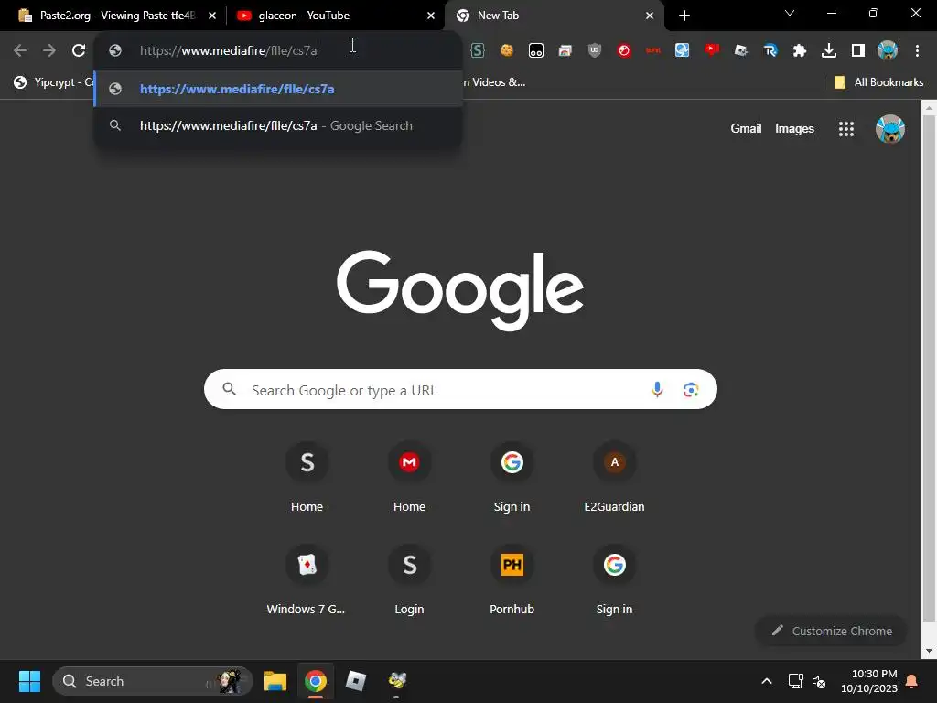Open the clock showing 10:30 PM

tap(869, 681)
